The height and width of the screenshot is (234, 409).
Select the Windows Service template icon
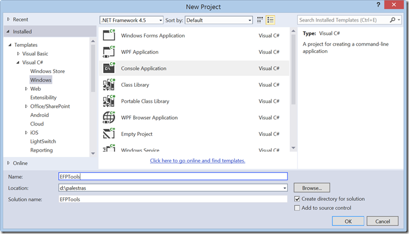pyautogui.click(x=109, y=148)
